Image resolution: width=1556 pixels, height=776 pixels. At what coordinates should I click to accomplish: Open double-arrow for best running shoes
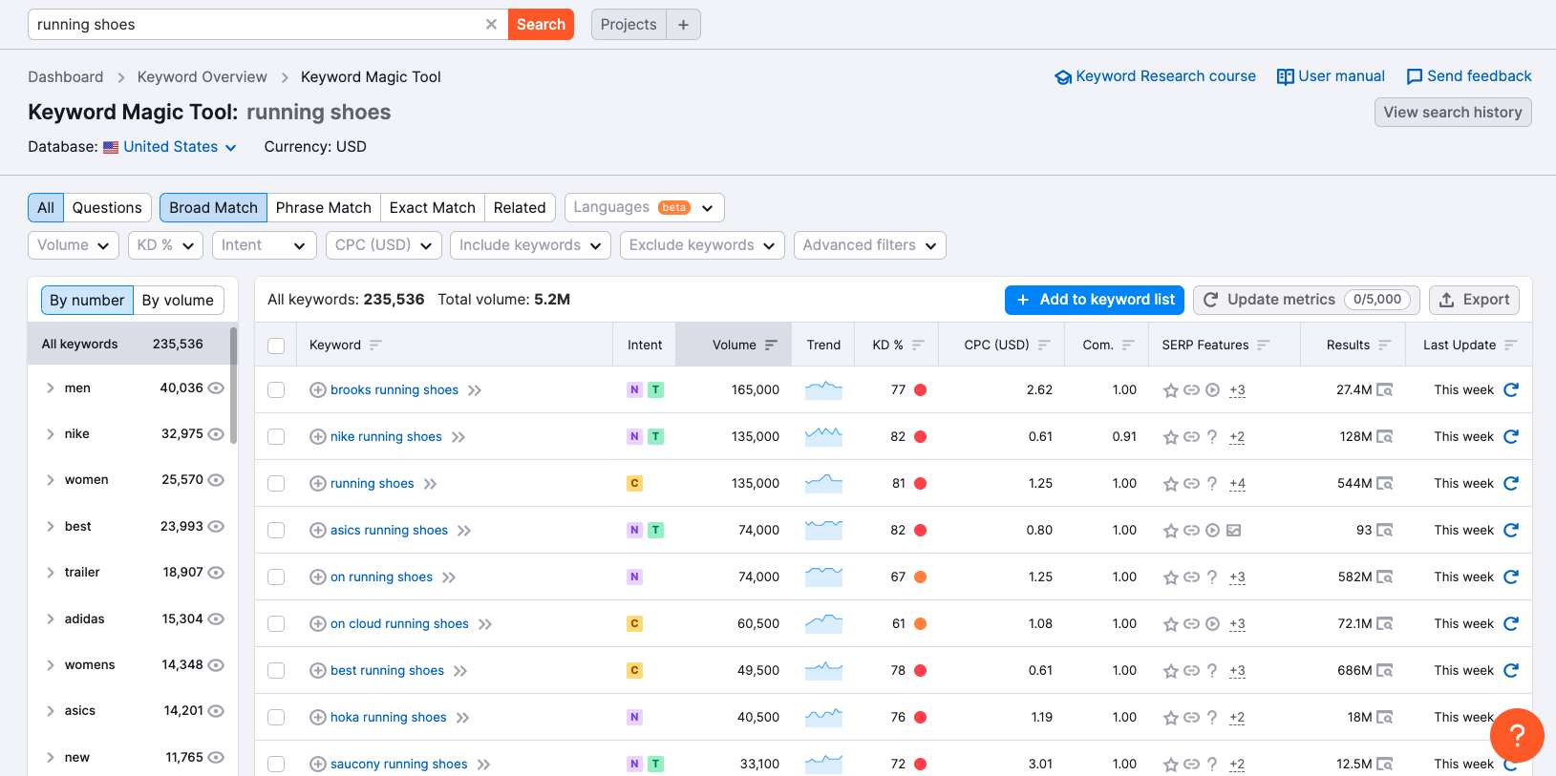460,671
